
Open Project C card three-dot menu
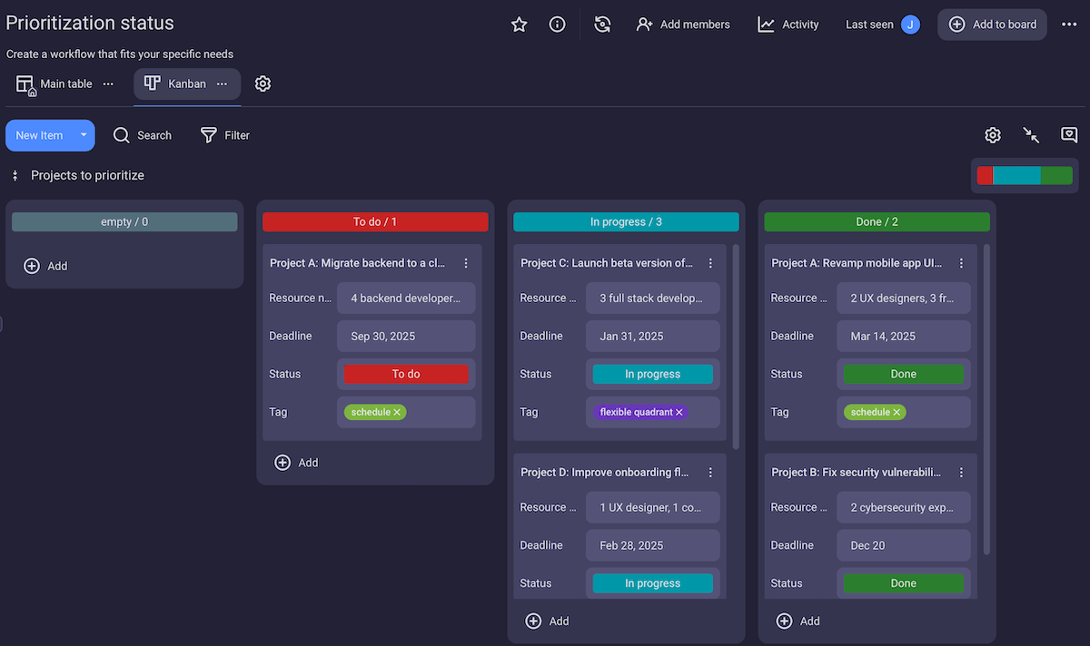pos(710,263)
